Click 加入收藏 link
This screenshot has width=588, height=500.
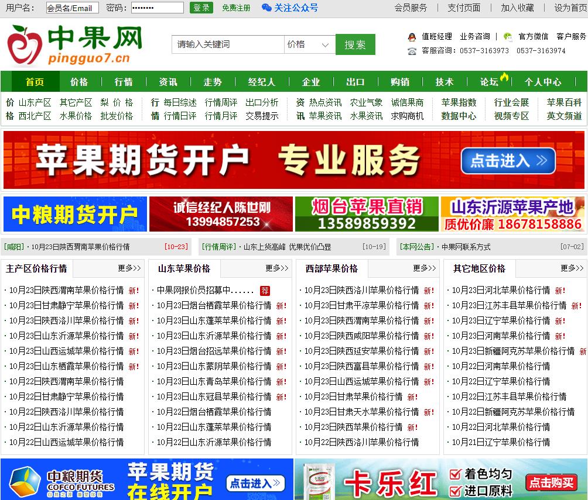coord(518,8)
